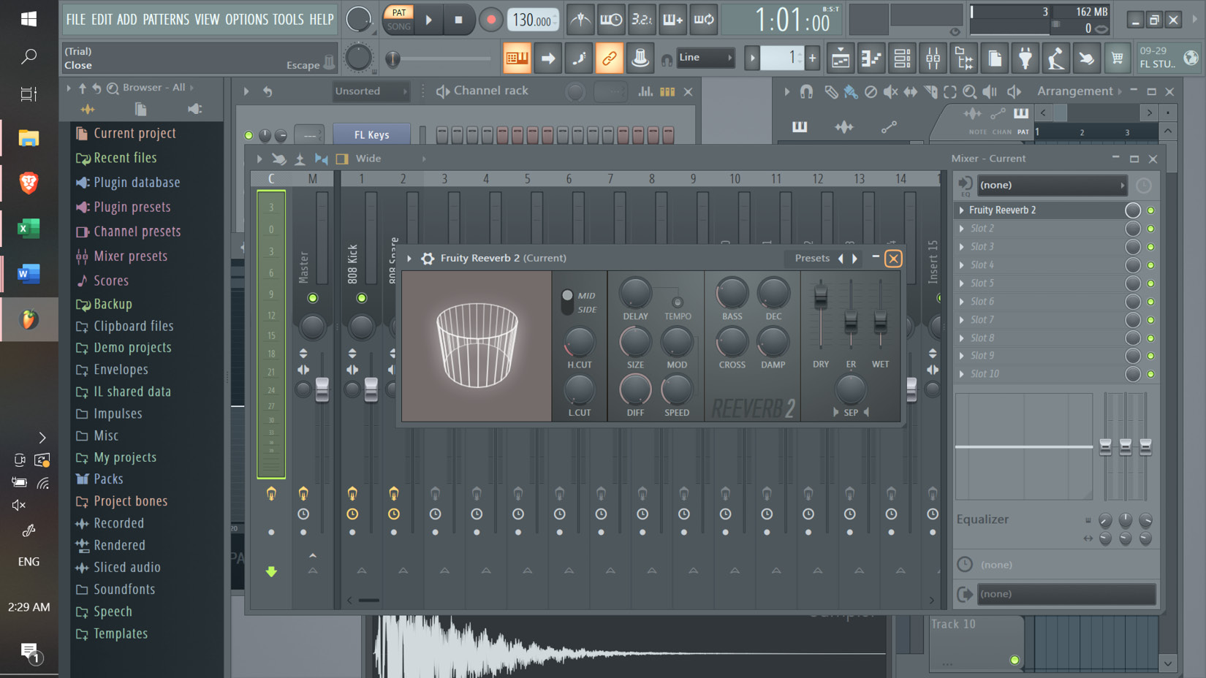
Task: Toggle Slot 2 enable light
Action: 1151,229
